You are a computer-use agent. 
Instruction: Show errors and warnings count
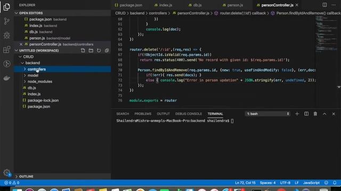[12, 183]
